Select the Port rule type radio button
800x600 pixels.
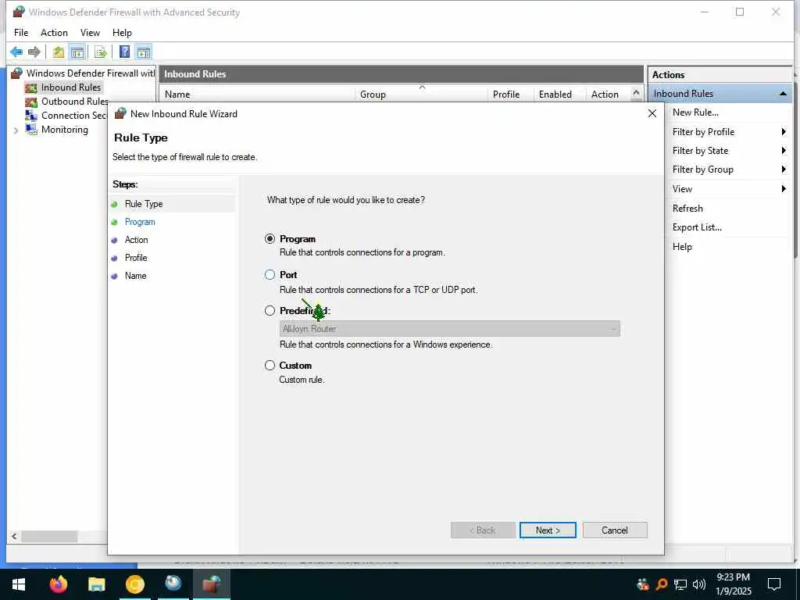(x=270, y=274)
